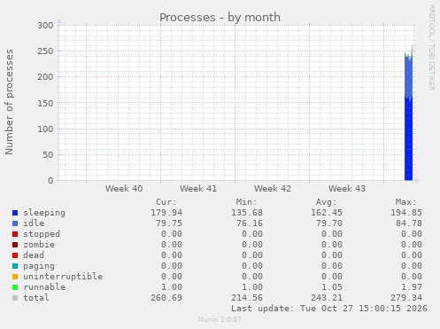Viewport: 440px width, 329px height.
Task: Click the 'Avg:' column header
Action: coord(326,202)
